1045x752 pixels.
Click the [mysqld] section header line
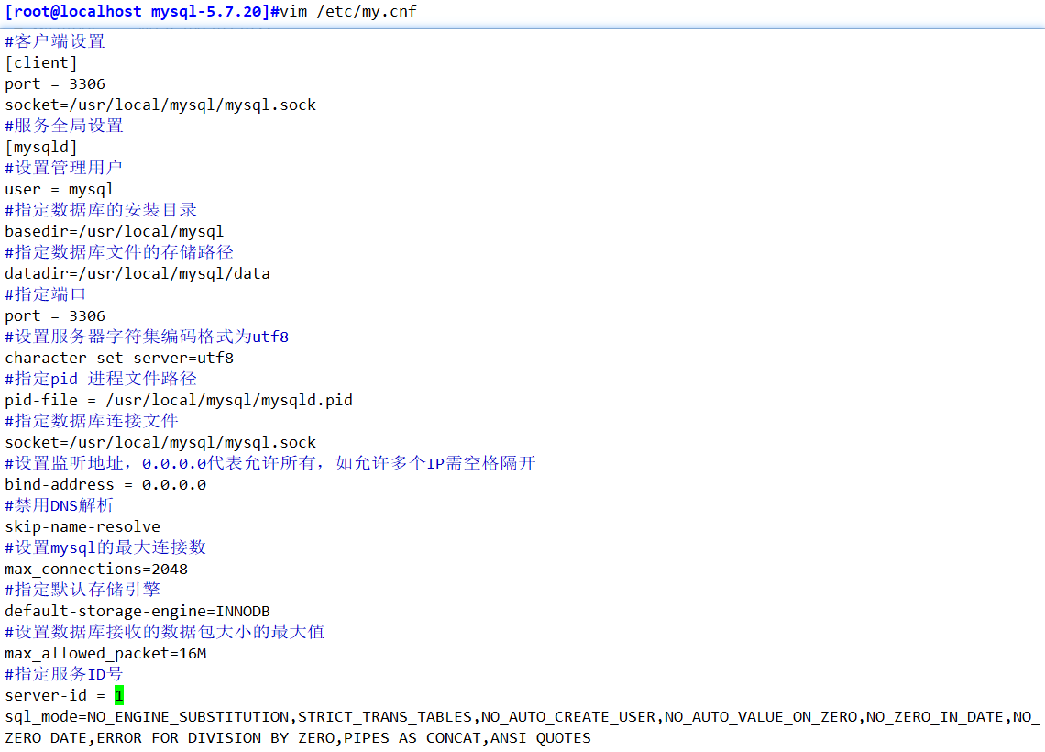pos(41,147)
